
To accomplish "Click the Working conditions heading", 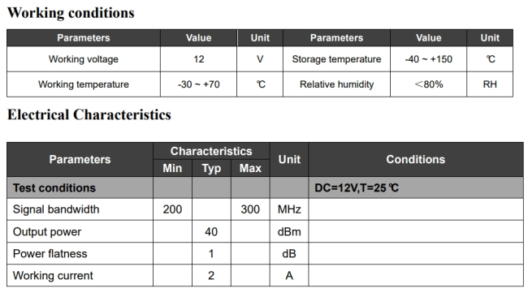I will 71,13.
